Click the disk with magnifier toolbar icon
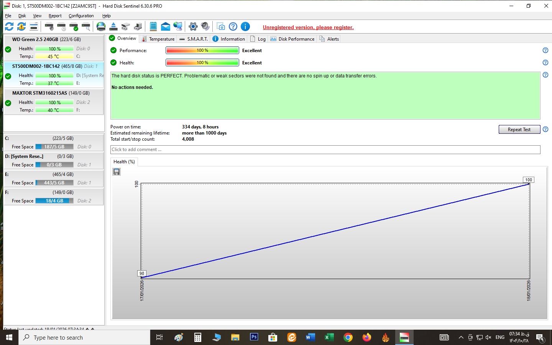The height and width of the screenshot is (345, 552). pyautogui.click(x=86, y=26)
